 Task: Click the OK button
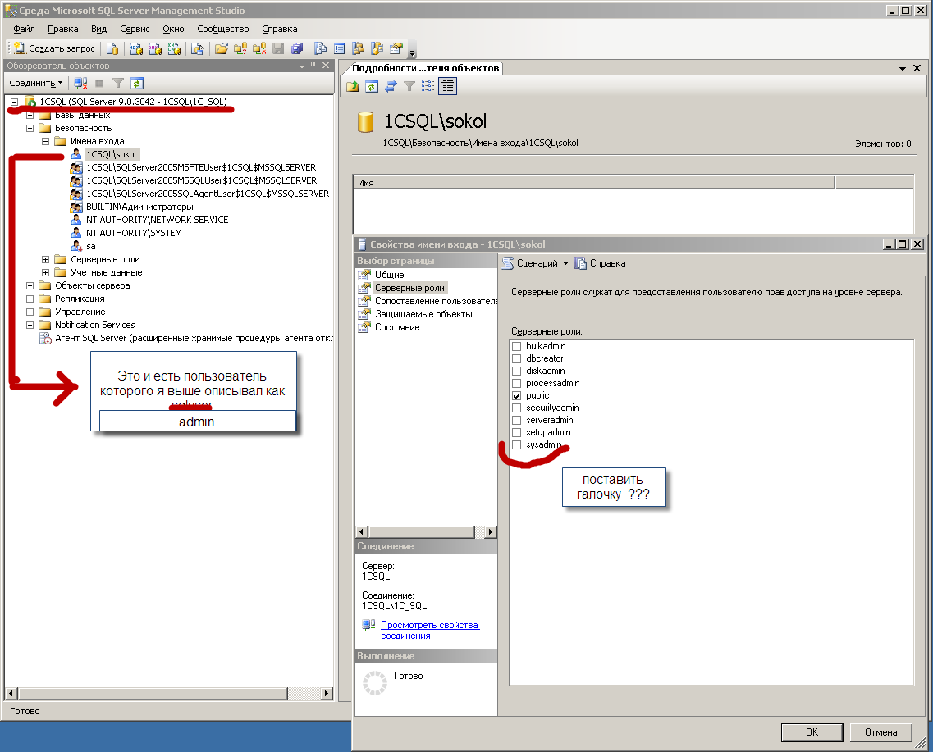(812, 732)
